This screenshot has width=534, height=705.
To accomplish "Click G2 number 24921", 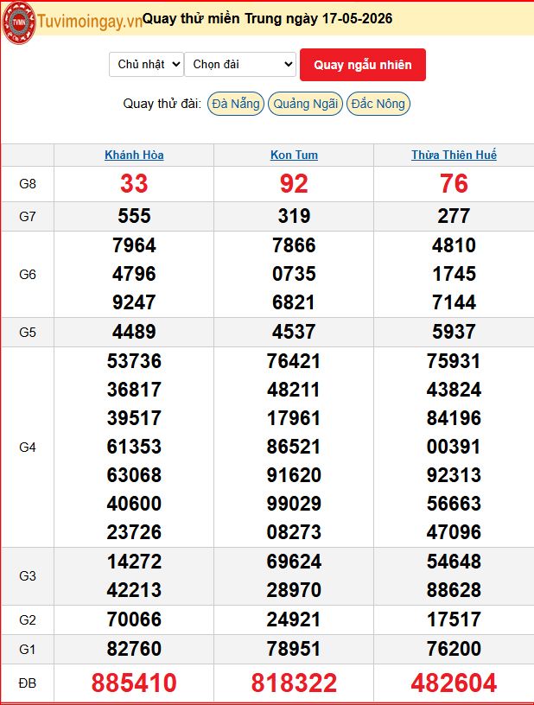I will [x=294, y=619].
